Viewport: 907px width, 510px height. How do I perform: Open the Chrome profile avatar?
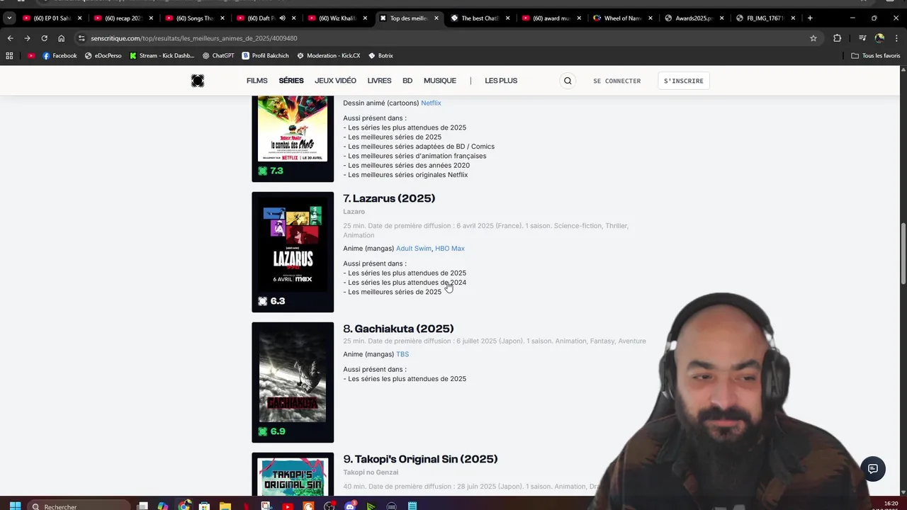click(879, 38)
